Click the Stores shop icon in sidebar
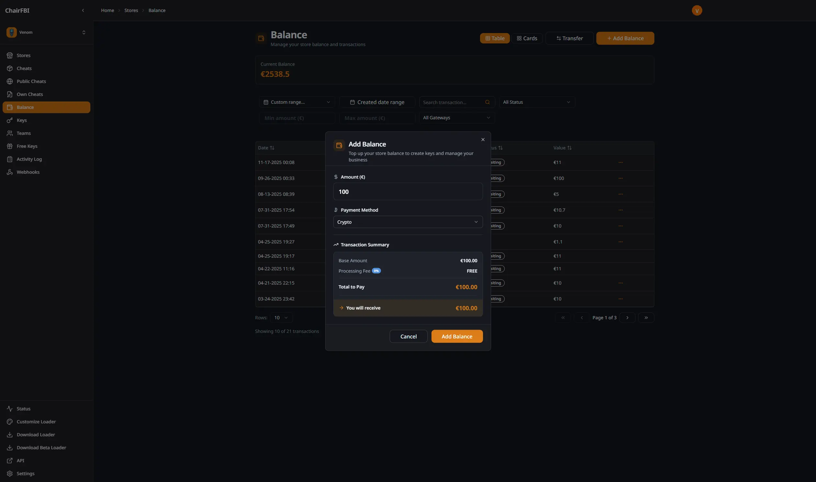Viewport: 816px width, 482px height. click(10, 55)
